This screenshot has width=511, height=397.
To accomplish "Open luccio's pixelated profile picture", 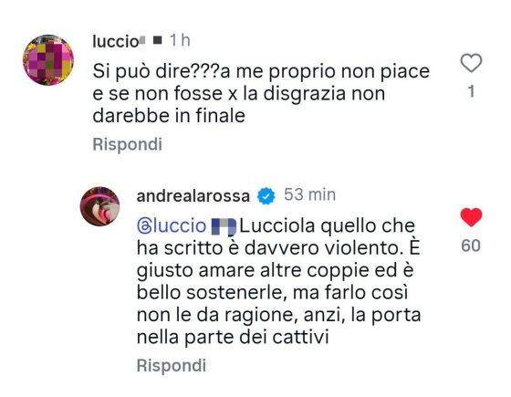I will click(48, 60).
